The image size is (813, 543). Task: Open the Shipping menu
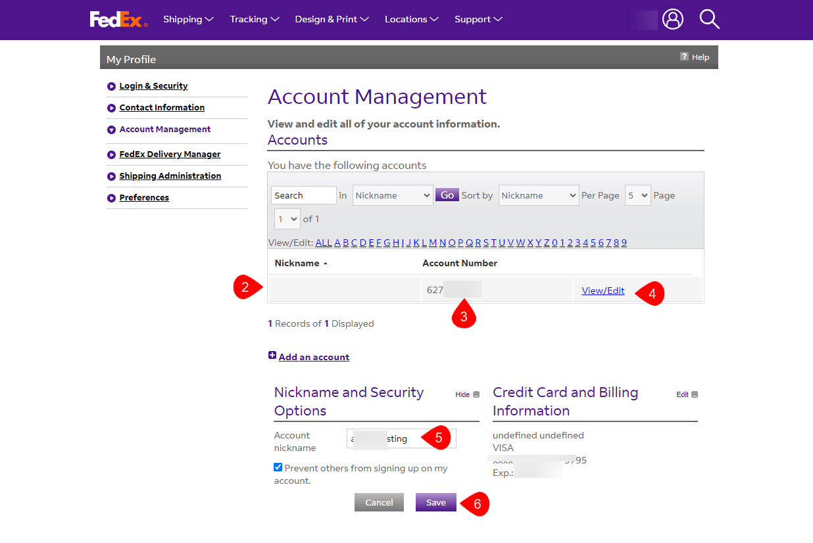[x=188, y=19]
